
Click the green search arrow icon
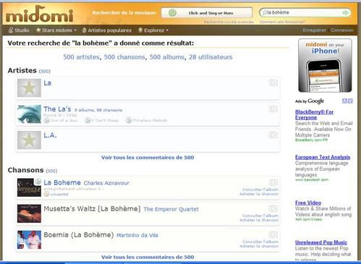click(346, 12)
